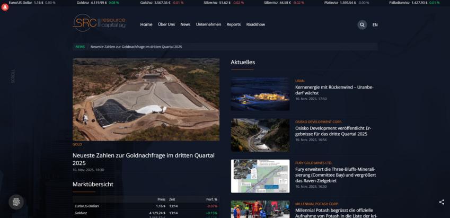Click the +0,15% gold performance value

(x=211, y=213)
